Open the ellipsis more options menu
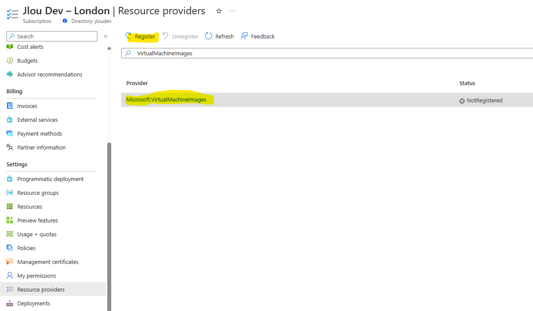Image resolution: width=533 pixels, height=311 pixels. click(233, 11)
